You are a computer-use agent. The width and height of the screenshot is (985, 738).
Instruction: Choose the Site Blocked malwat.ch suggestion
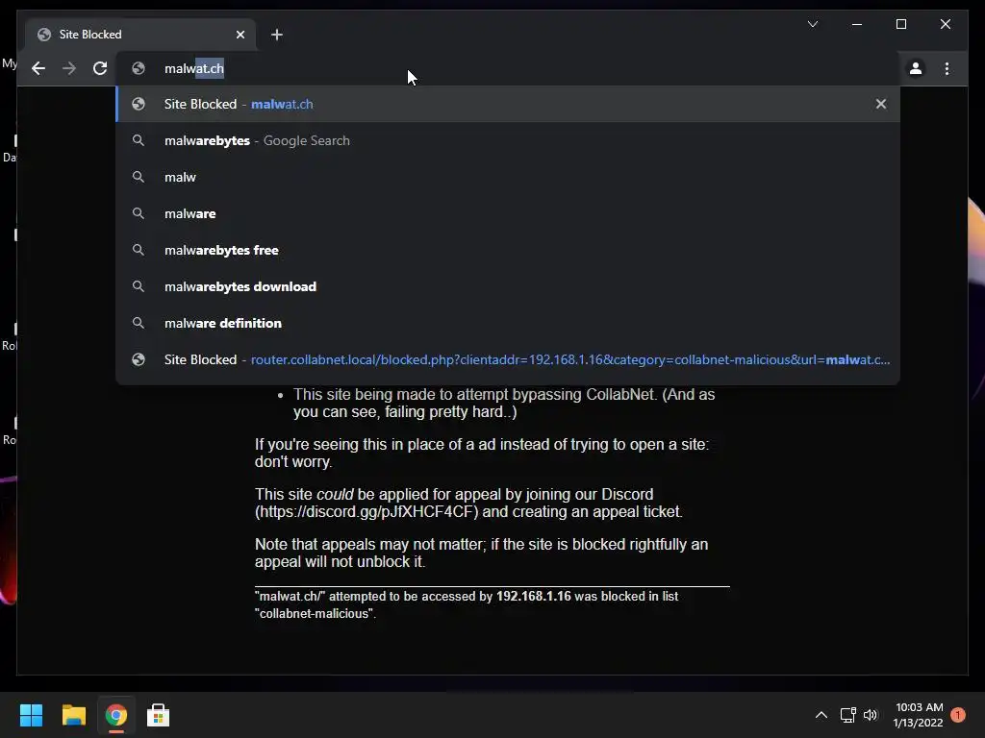click(x=508, y=104)
